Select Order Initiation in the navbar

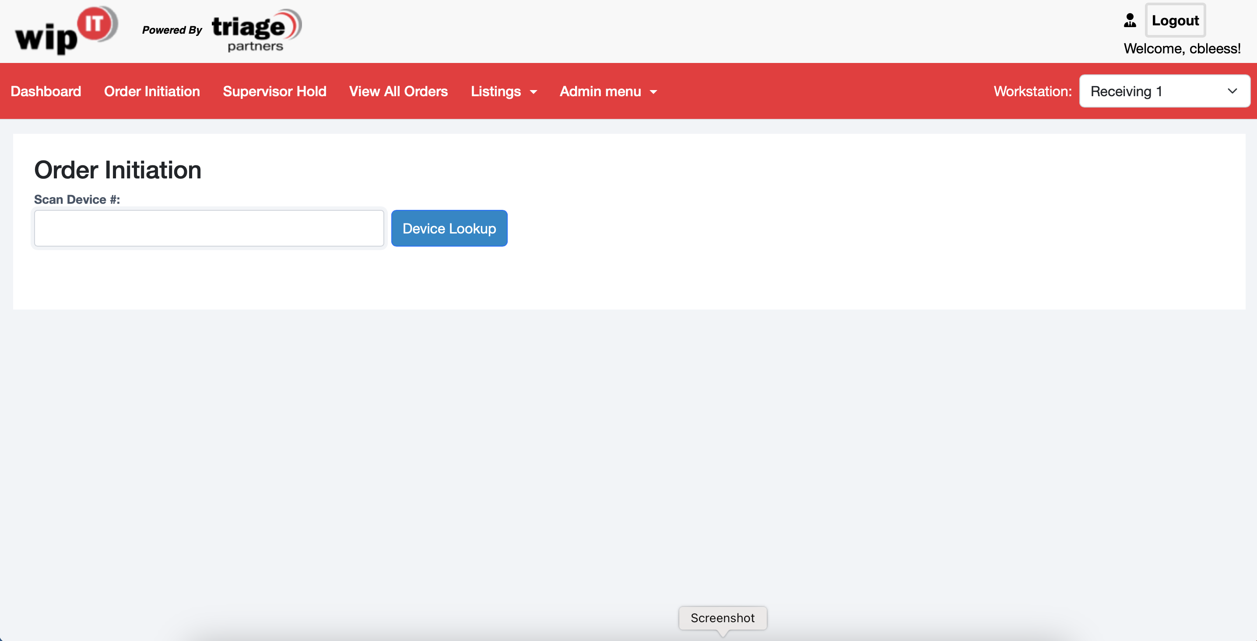point(152,91)
